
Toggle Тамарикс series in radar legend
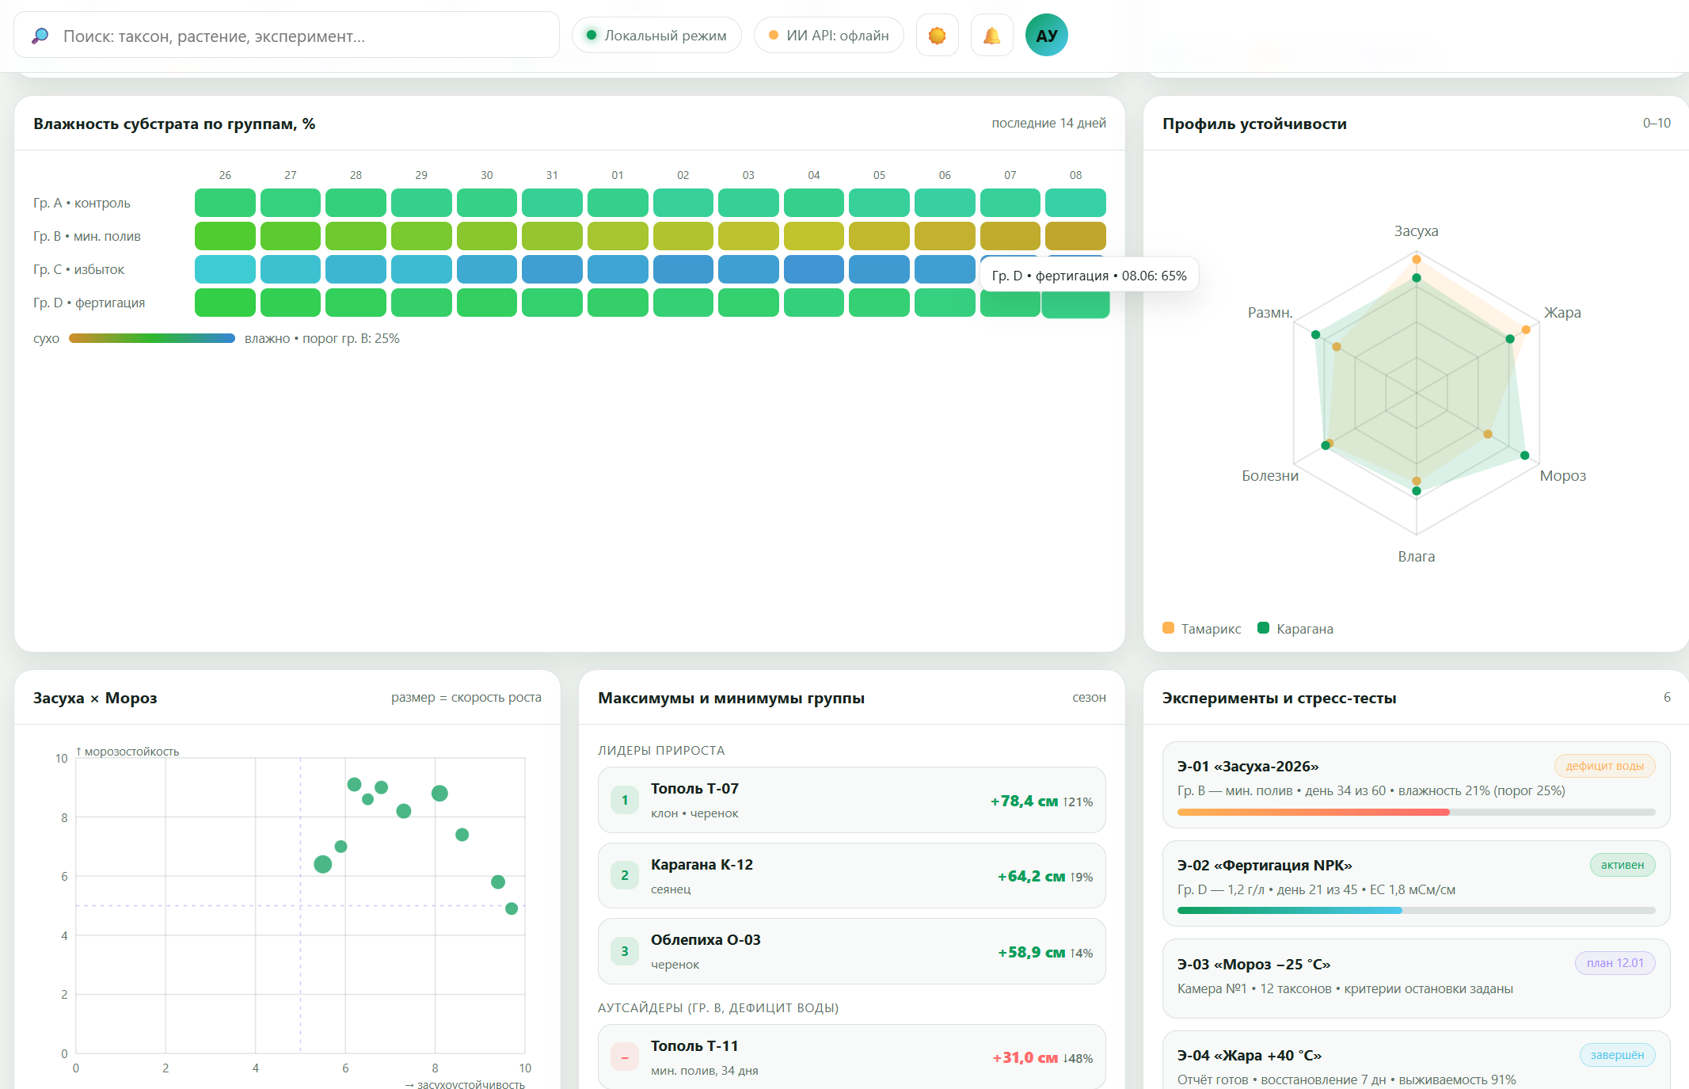pyautogui.click(x=1202, y=628)
